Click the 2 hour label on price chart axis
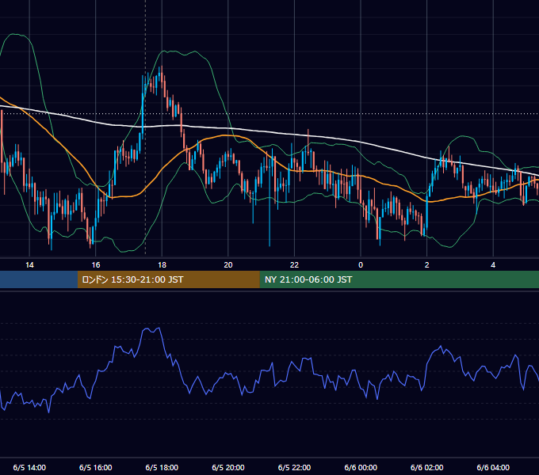Image resolution: width=539 pixels, height=475 pixels. click(427, 265)
